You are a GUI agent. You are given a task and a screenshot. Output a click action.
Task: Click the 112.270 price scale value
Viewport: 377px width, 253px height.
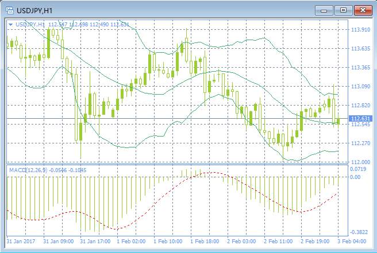pyautogui.click(x=360, y=143)
